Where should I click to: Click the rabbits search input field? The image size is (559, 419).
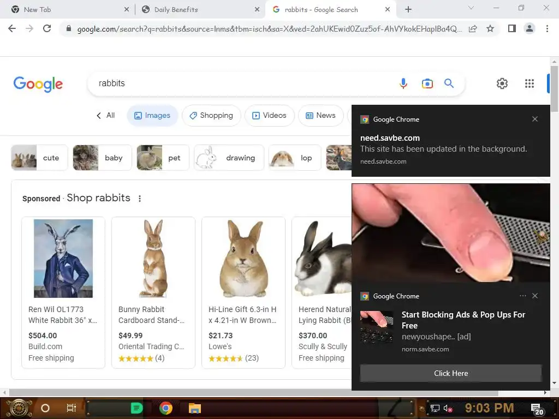242,83
